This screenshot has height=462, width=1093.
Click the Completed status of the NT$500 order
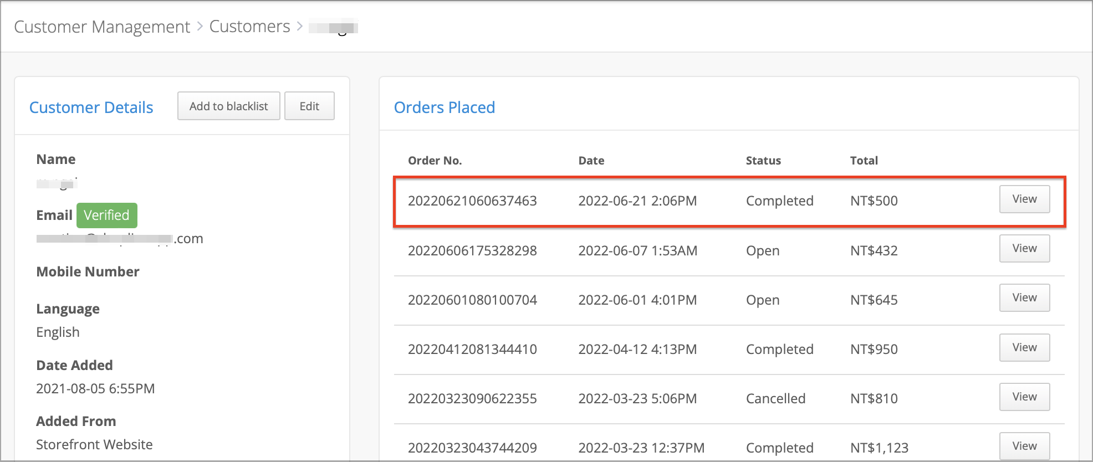tap(779, 201)
